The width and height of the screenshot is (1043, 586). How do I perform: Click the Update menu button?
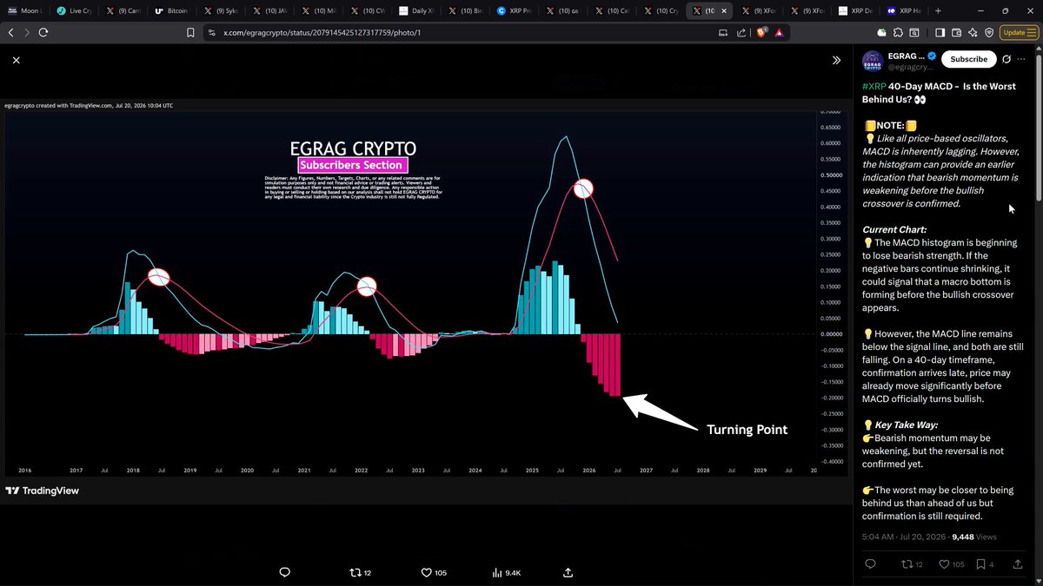coord(1018,32)
